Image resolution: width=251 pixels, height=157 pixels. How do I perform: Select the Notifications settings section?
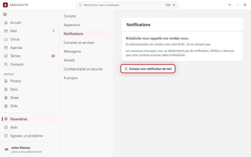pos(87,34)
